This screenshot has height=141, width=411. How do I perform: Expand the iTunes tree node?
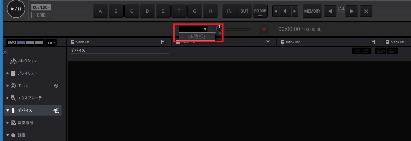pyautogui.click(x=8, y=86)
